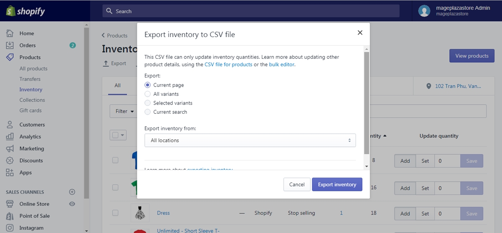Select All variants radio option

(148, 94)
